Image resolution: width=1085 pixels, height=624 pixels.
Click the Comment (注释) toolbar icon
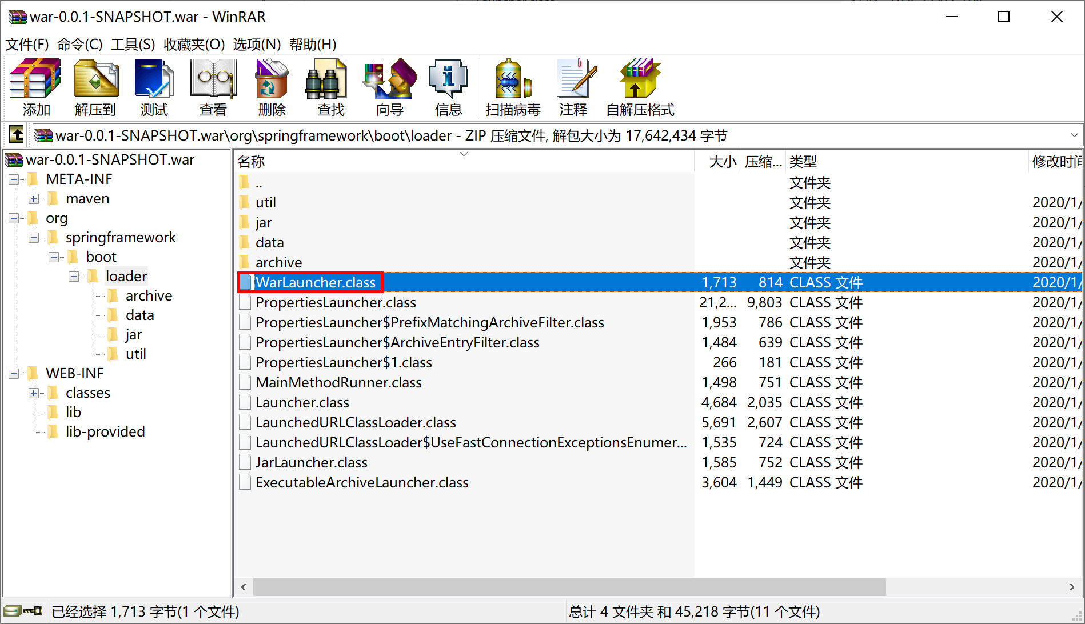(576, 79)
